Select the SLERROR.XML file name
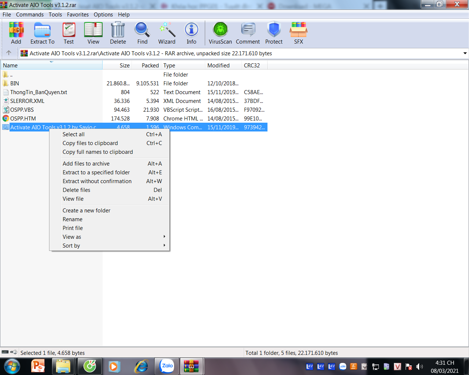 point(27,101)
